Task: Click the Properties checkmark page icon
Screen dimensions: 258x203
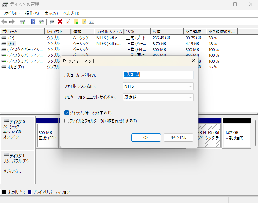Action: [x=68, y=22]
